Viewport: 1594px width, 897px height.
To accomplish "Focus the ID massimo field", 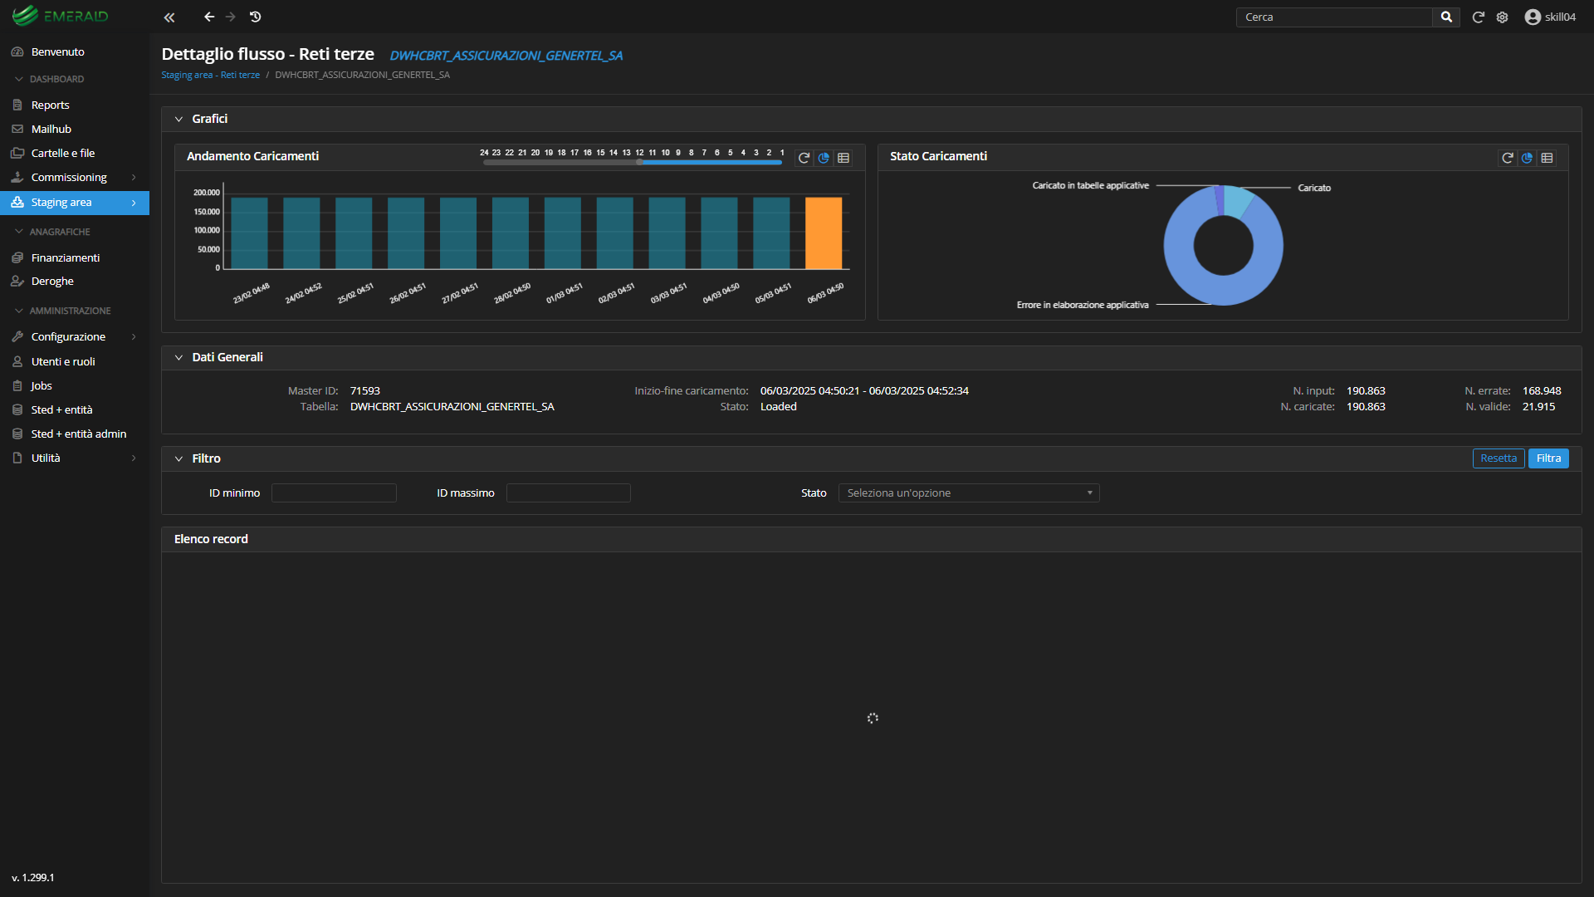I will 569,493.
